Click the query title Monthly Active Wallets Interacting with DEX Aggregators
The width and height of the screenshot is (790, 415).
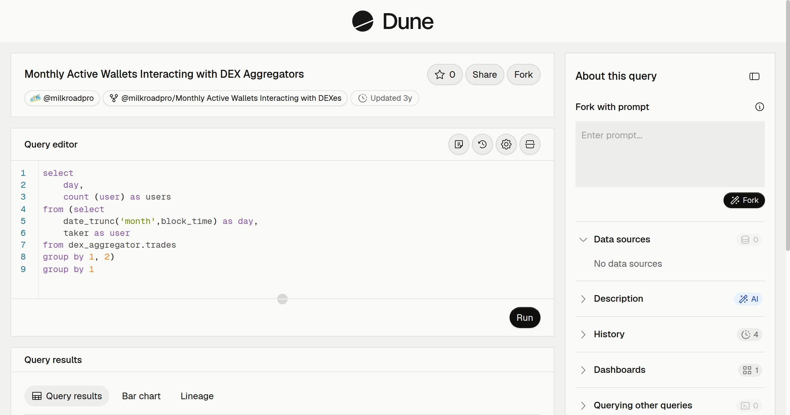click(164, 74)
